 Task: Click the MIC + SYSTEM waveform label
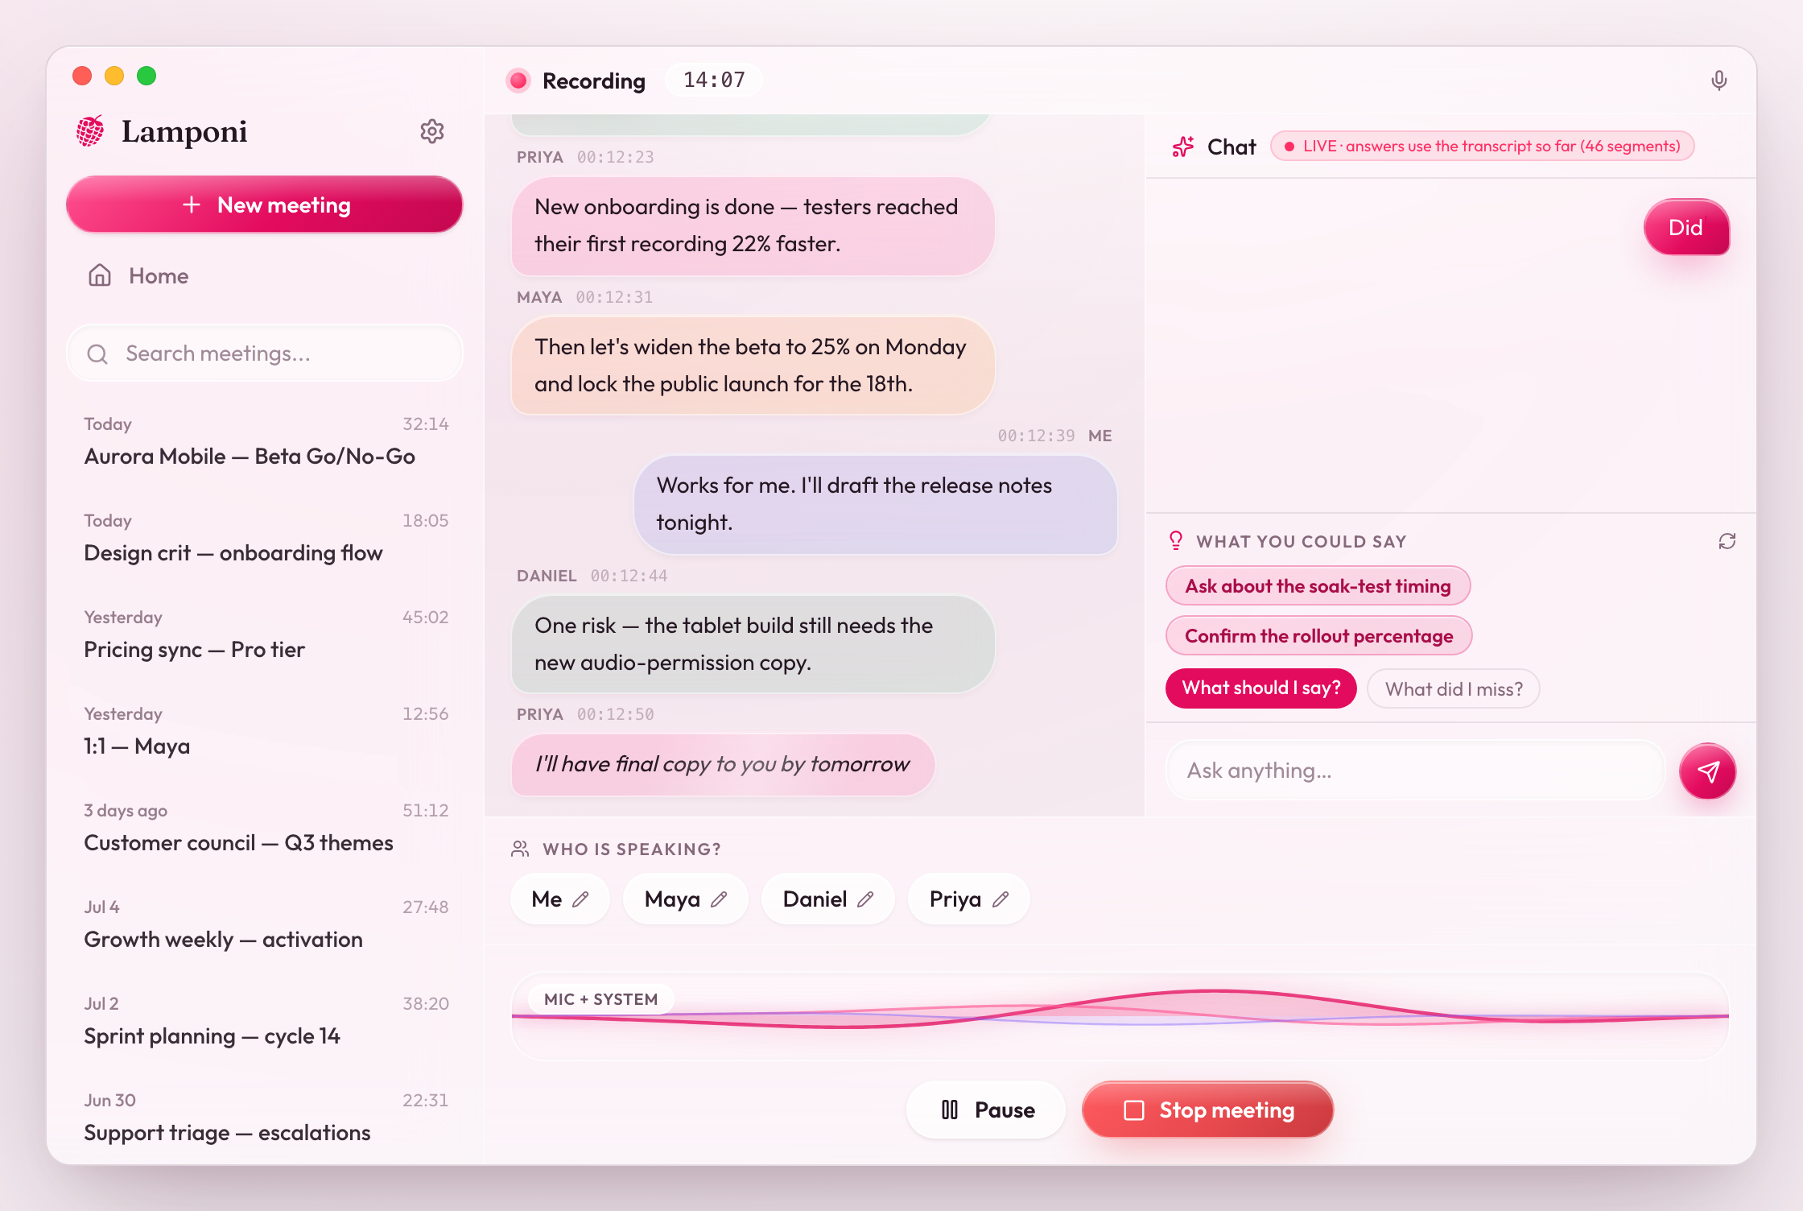(600, 999)
